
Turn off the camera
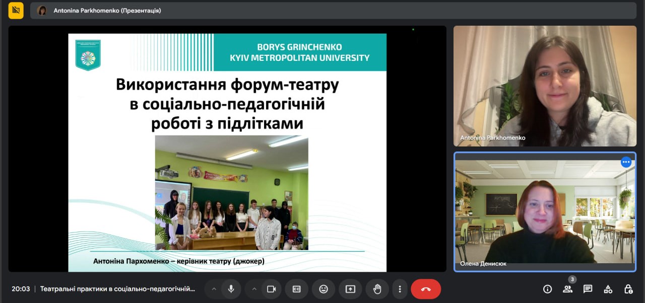click(272, 289)
